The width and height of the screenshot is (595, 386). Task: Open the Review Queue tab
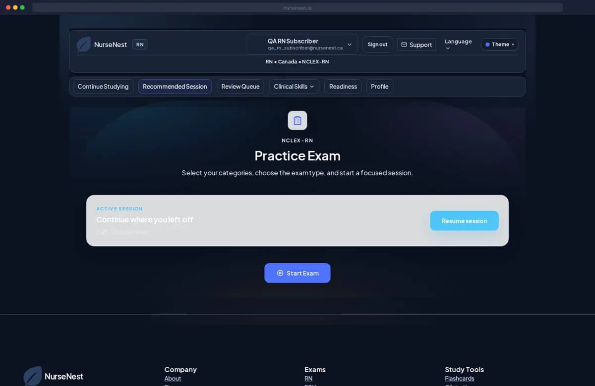tap(240, 87)
